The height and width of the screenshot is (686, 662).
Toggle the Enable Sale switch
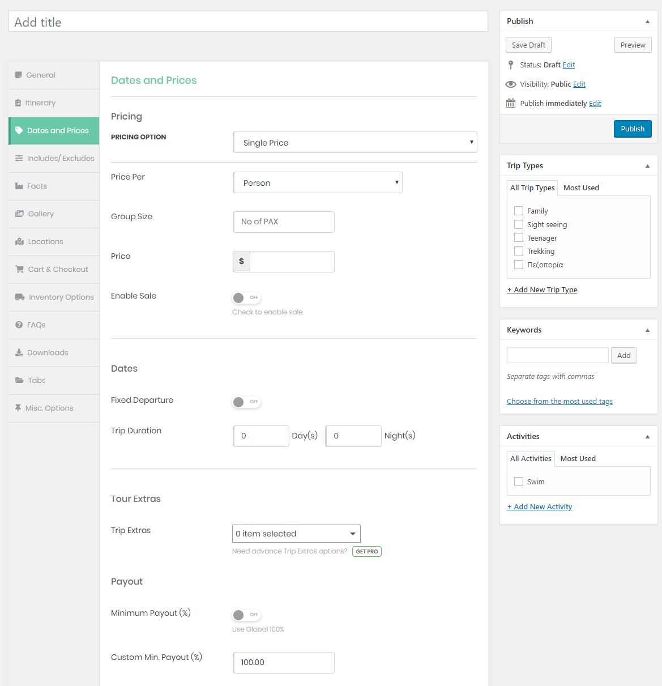click(x=246, y=297)
